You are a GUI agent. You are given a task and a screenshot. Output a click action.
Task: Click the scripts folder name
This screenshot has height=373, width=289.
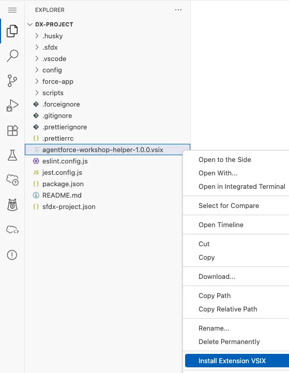(53, 93)
